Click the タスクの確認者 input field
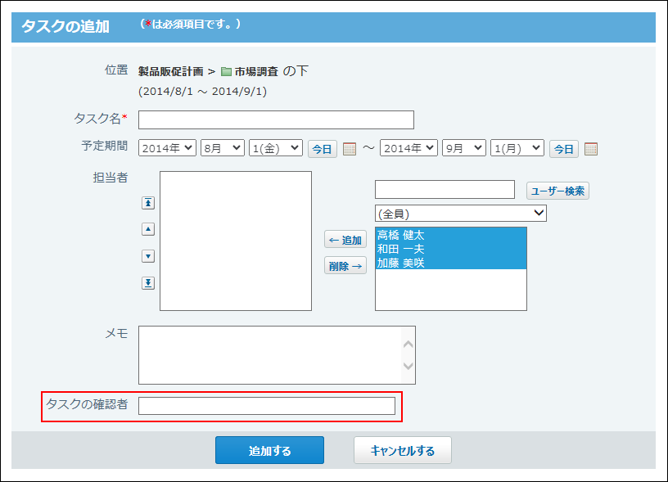The image size is (668, 482). click(266, 406)
